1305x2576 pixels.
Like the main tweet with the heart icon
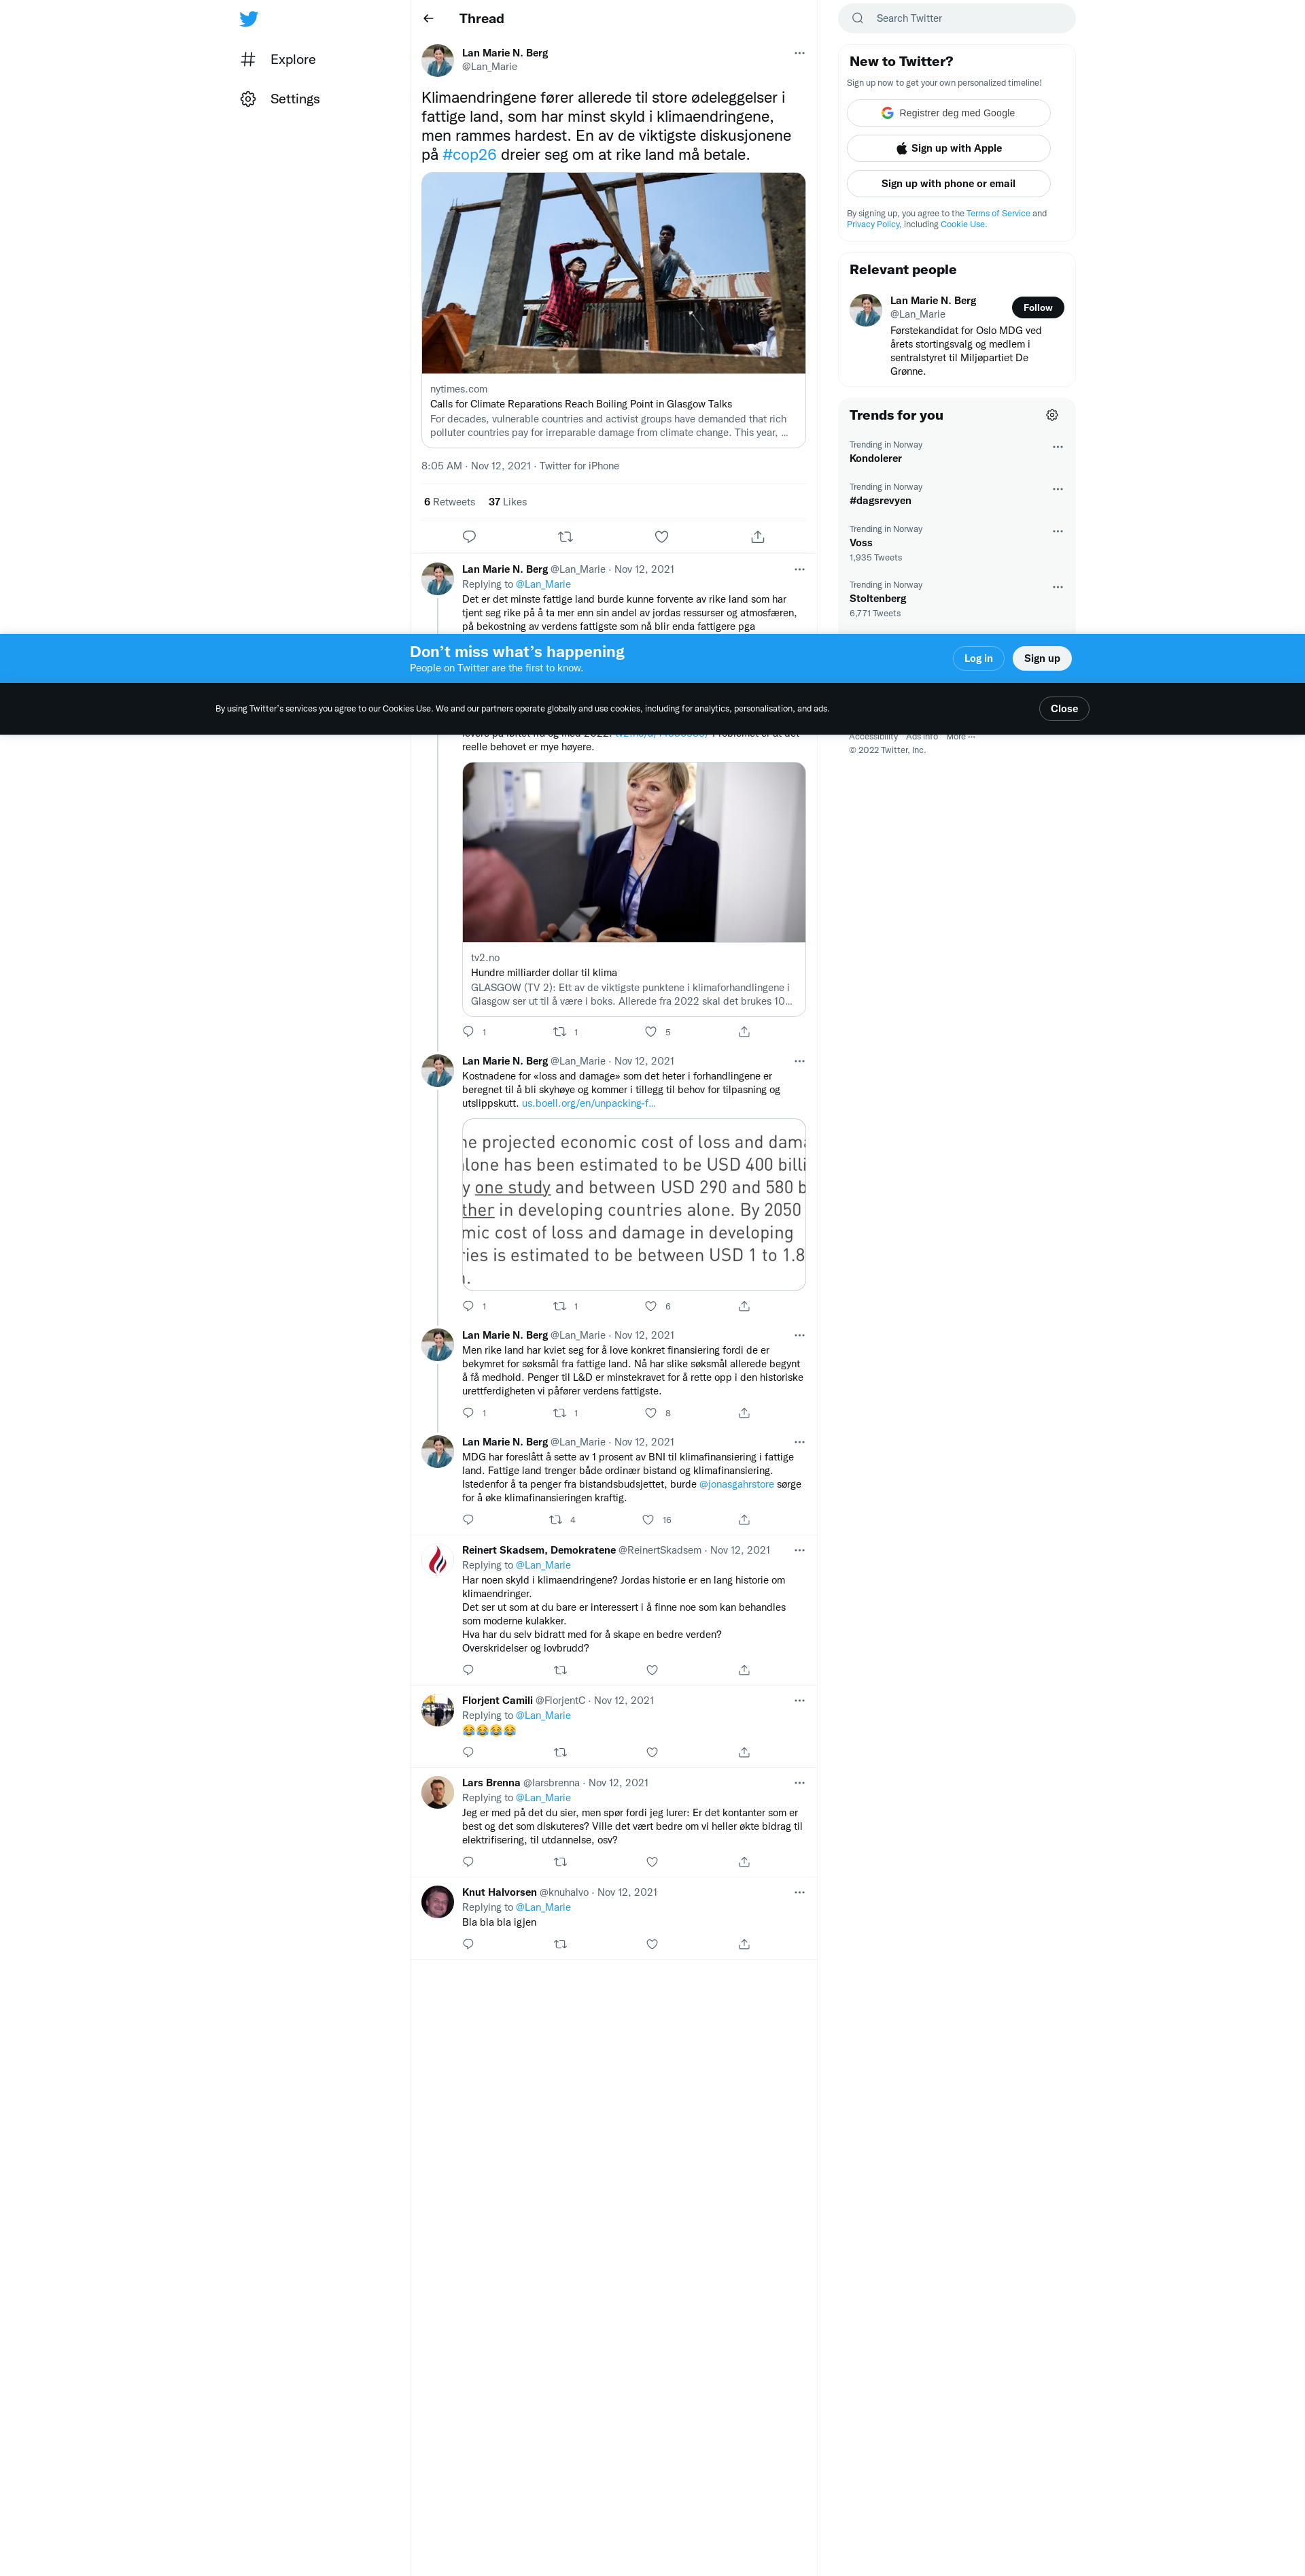click(661, 537)
